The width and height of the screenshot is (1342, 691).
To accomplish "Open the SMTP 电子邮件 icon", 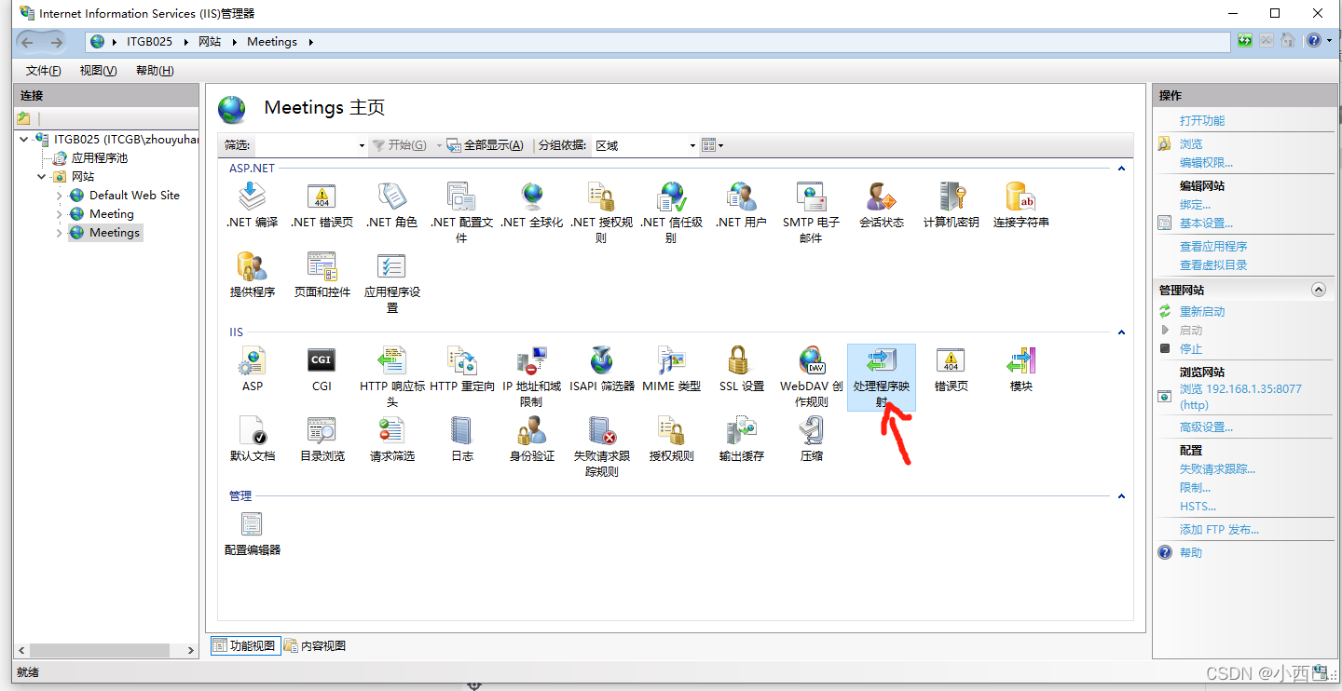I will tap(811, 212).
